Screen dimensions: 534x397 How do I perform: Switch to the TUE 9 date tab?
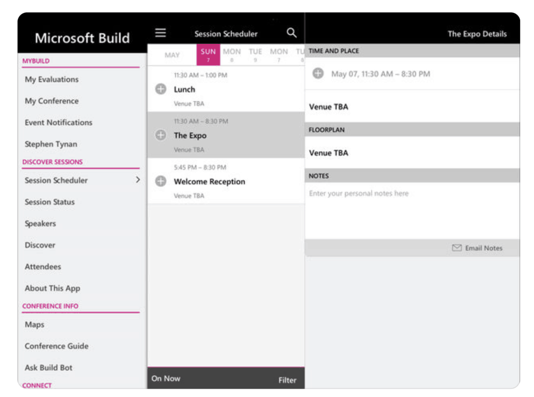(255, 54)
